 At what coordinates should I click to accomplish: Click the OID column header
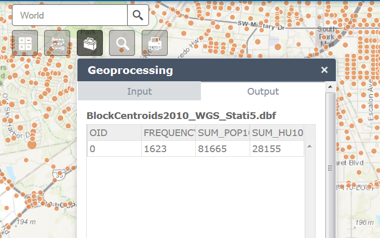(114, 132)
